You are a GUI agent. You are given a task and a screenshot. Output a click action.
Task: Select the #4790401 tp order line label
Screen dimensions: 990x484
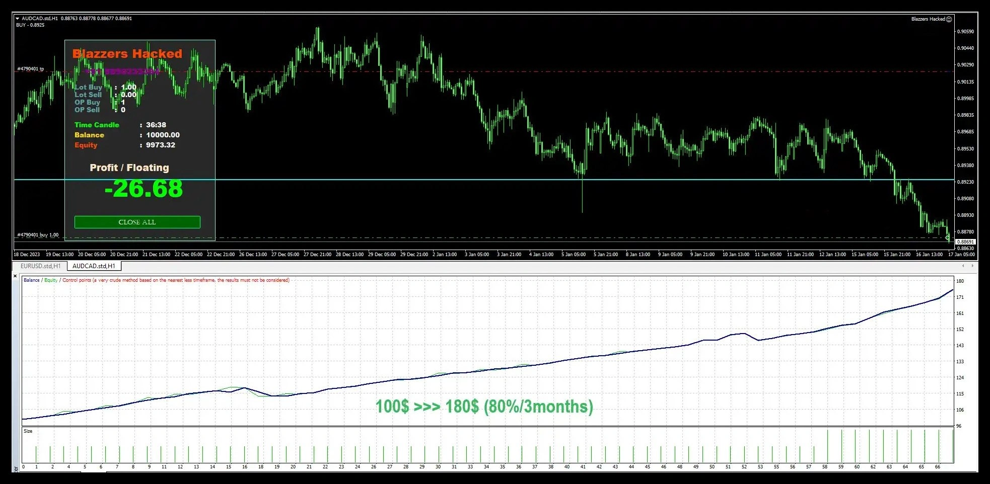point(31,69)
